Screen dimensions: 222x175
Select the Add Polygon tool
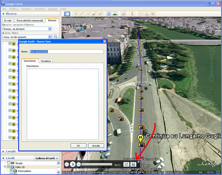coord(82,14)
